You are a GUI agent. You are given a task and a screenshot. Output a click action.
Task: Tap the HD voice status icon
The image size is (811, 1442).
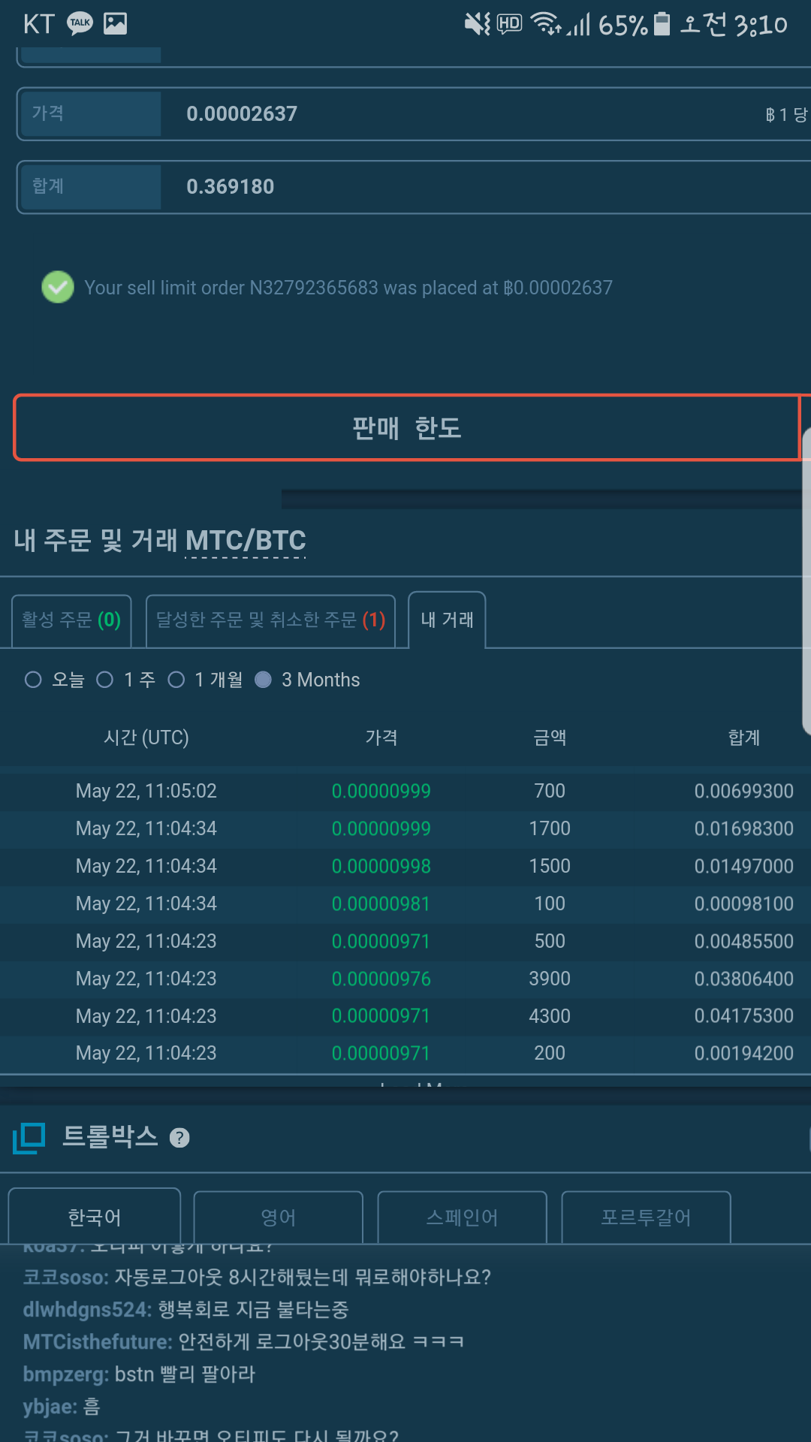510,23
